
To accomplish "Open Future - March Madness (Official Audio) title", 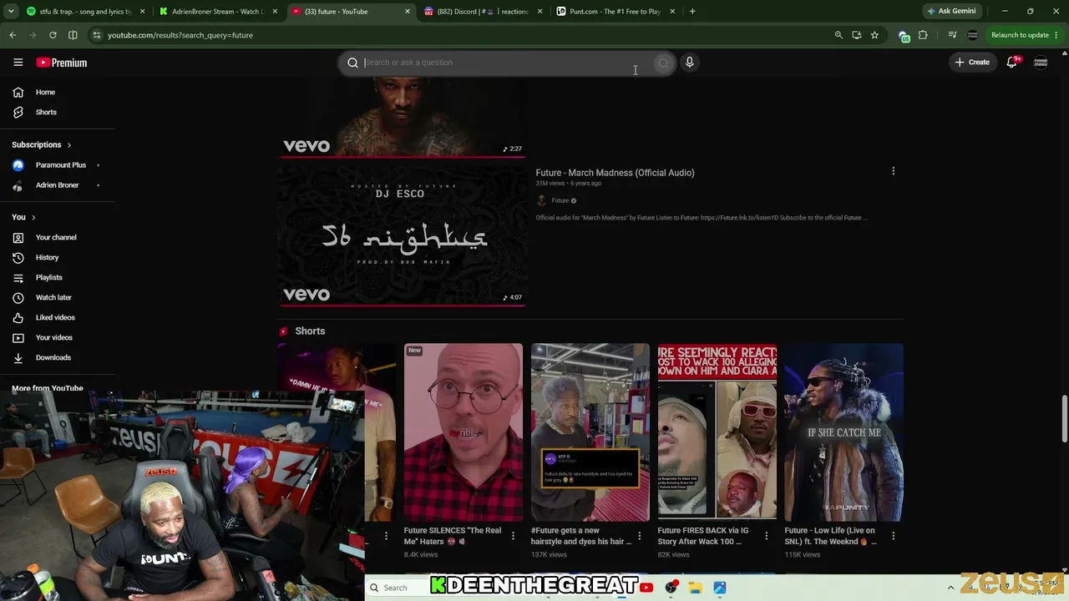I will (x=615, y=173).
